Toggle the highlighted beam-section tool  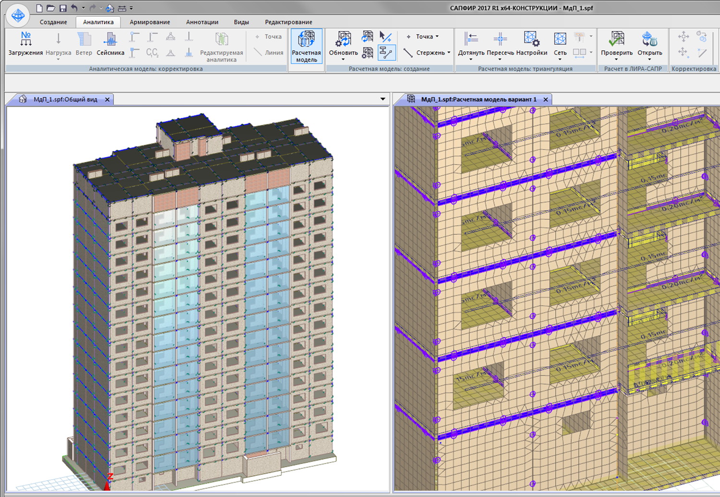click(386, 52)
